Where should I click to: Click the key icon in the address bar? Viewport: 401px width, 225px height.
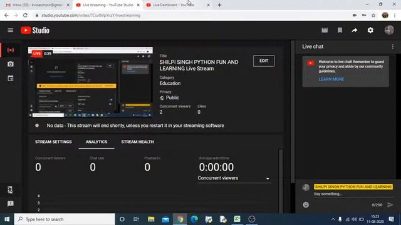click(x=364, y=15)
